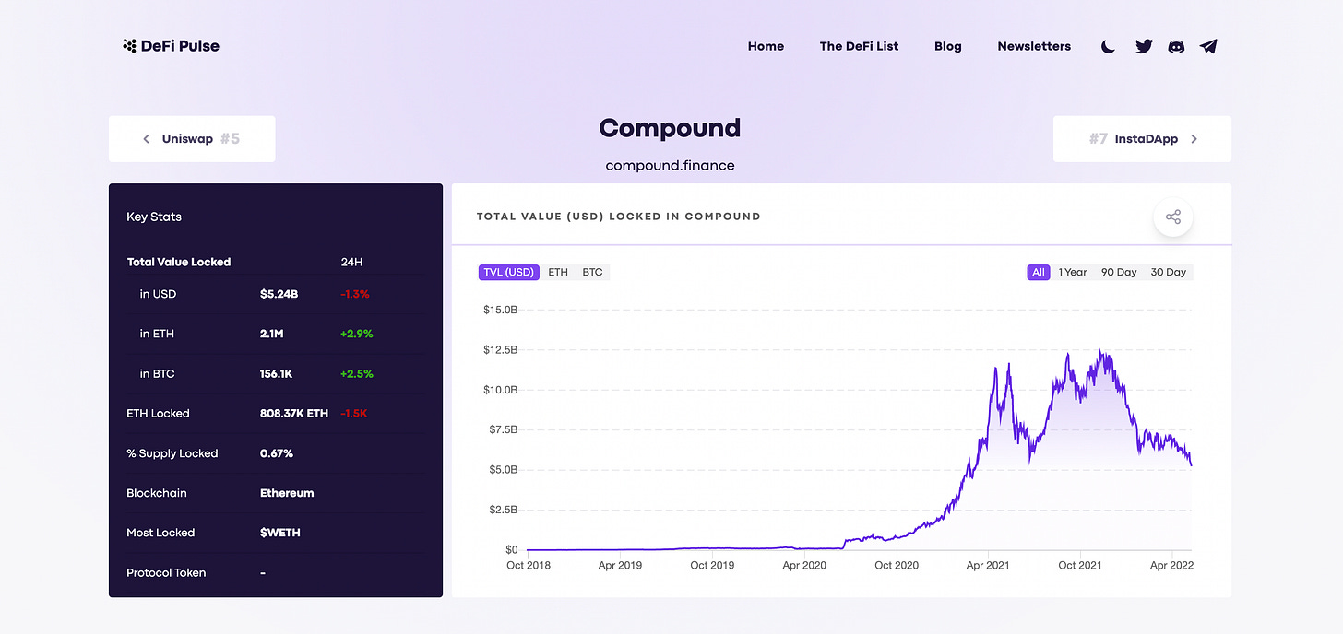Click the -1.3% change value
The image size is (1343, 634).
[x=355, y=294]
